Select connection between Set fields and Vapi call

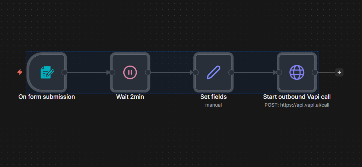tap(254, 72)
